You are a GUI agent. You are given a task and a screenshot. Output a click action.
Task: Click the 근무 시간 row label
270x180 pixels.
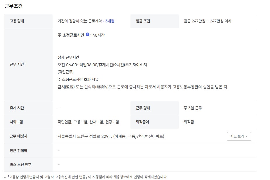click(17, 64)
